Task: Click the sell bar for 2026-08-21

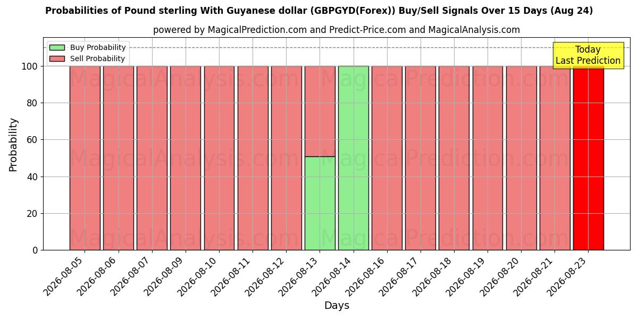Action: pyautogui.click(x=555, y=158)
